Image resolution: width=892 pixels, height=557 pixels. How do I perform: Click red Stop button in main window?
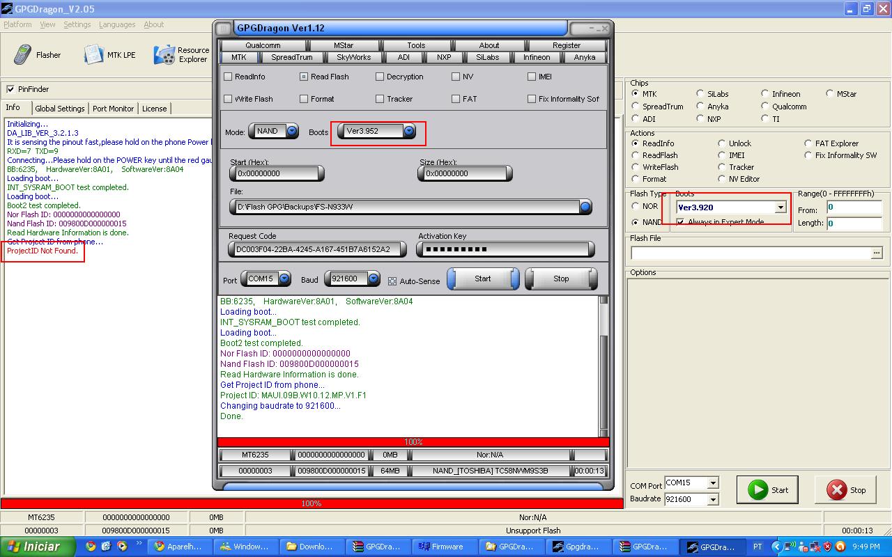[845, 489]
